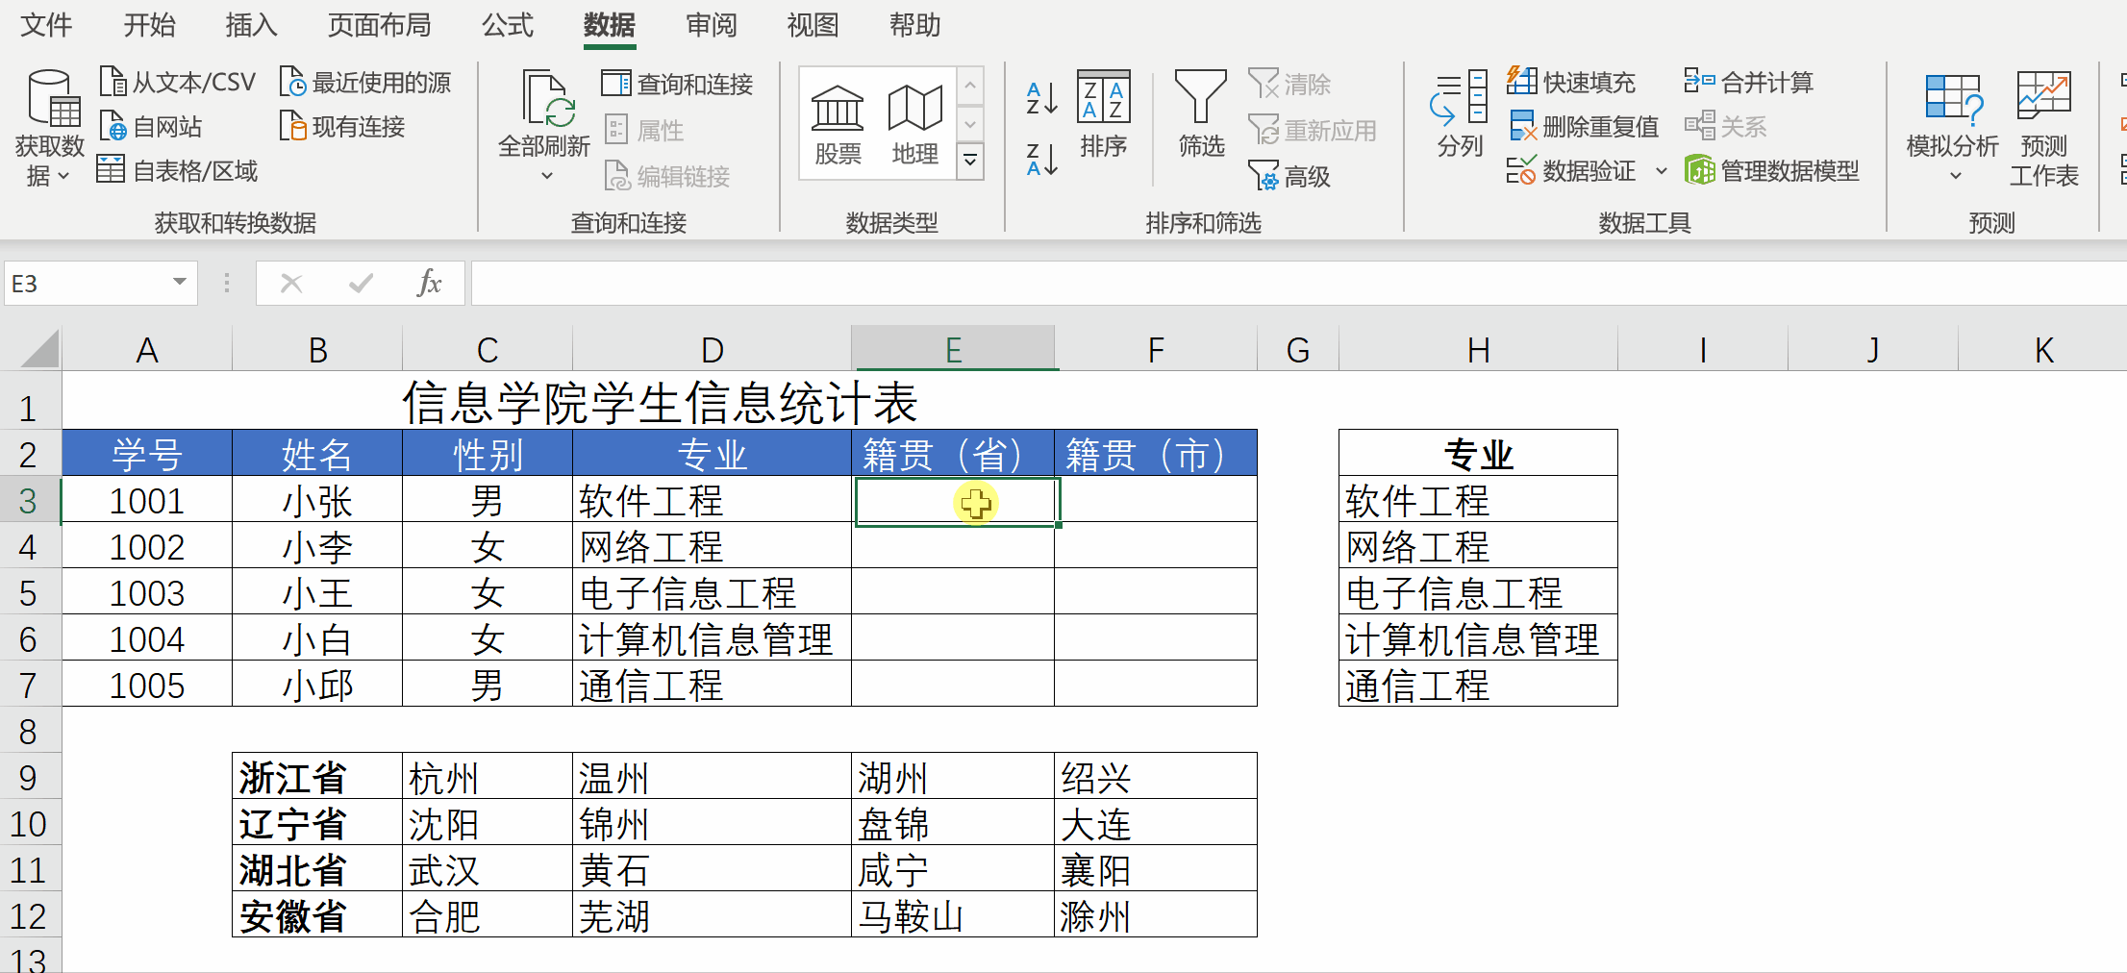Import data 从文本/CSV
Viewport: 2127px width, 973px height.
click(178, 83)
